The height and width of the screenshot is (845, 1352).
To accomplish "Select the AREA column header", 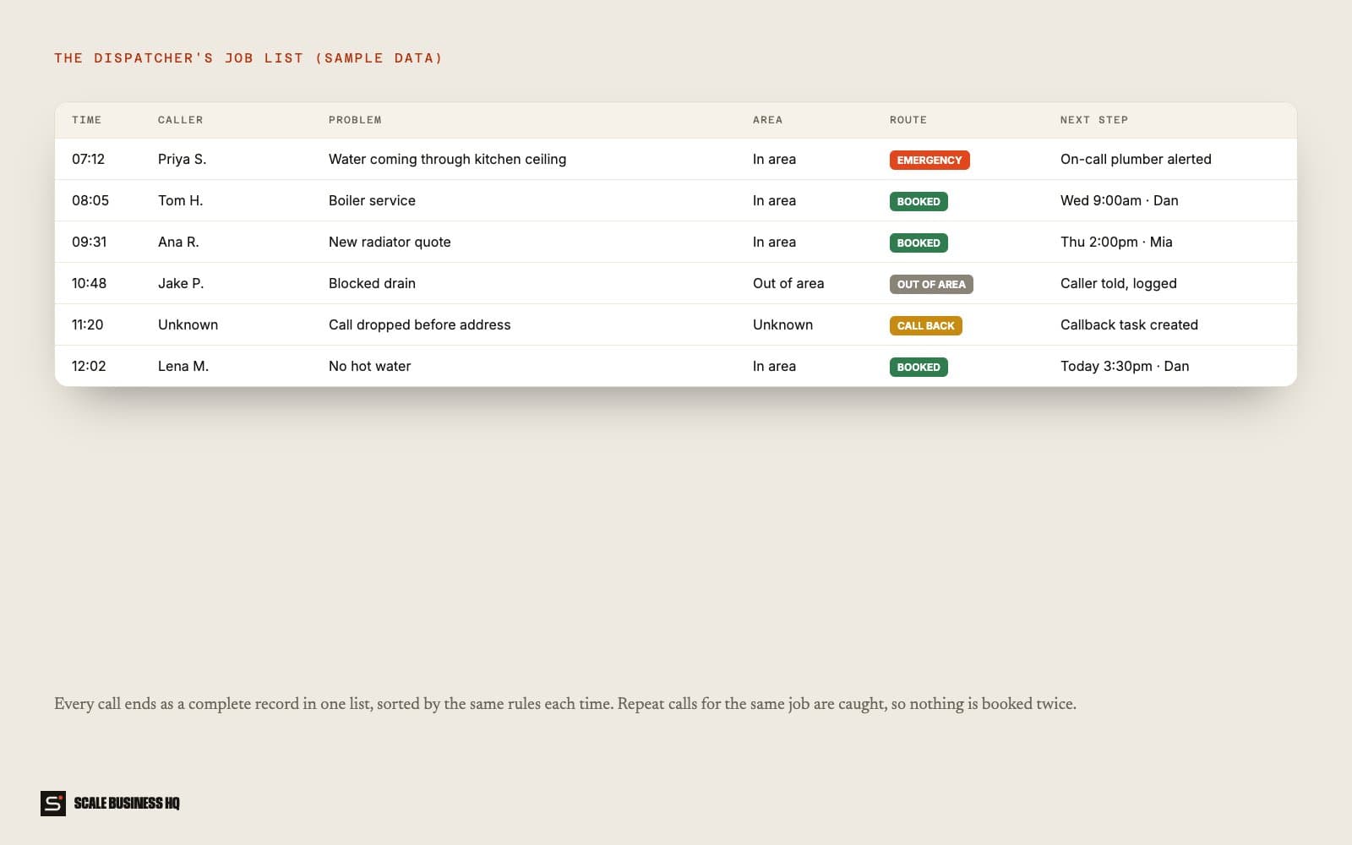I will tap(767, 120).
